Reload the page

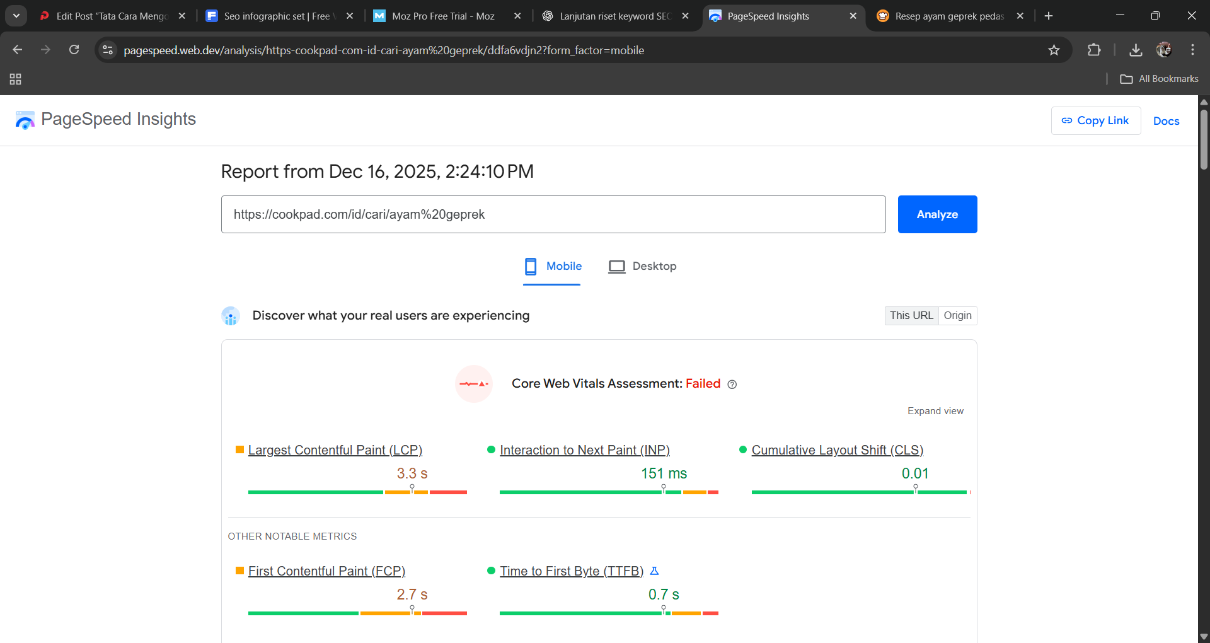pyautogui.click(x=74, y=50)
